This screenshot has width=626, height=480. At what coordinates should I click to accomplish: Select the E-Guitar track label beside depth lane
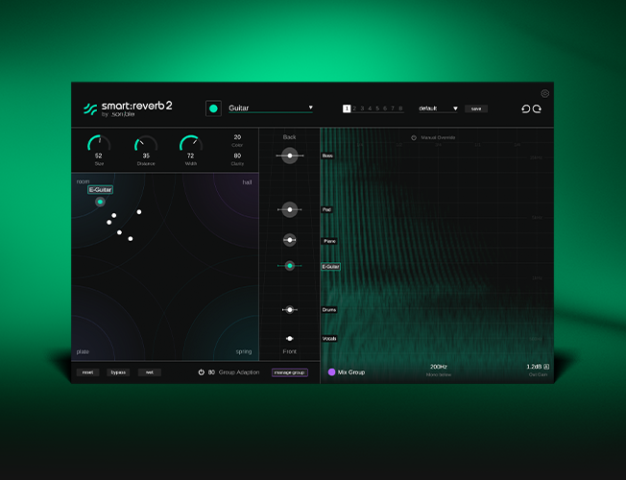tap(330, 266)
